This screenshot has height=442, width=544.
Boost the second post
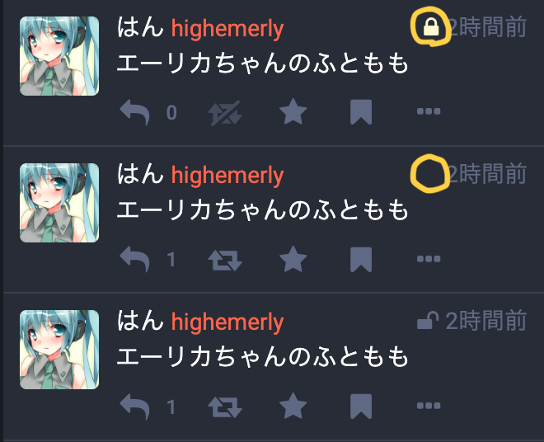pyautogui.click(x=225, y=261)
